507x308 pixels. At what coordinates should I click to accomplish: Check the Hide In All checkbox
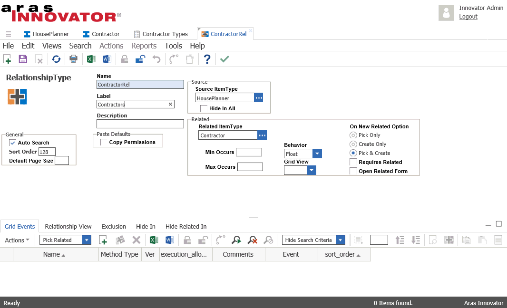(x=204, y=108)
